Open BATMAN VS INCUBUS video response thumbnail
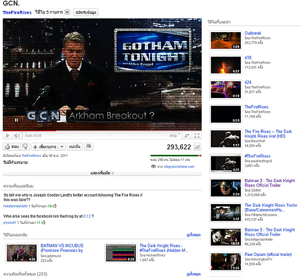 pyautogui.click(x=22, y=253)
